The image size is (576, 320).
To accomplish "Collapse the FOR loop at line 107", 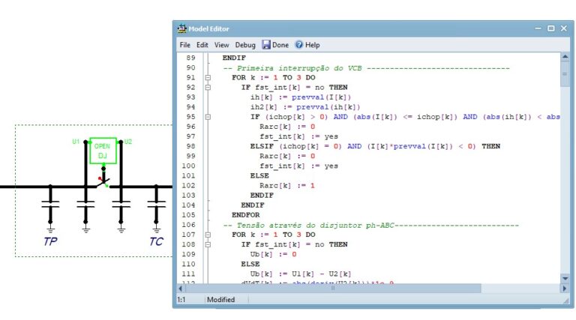I will (208, 235).
